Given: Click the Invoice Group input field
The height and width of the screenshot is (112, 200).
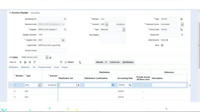Looking at the screenshot, I should (52, 50).
